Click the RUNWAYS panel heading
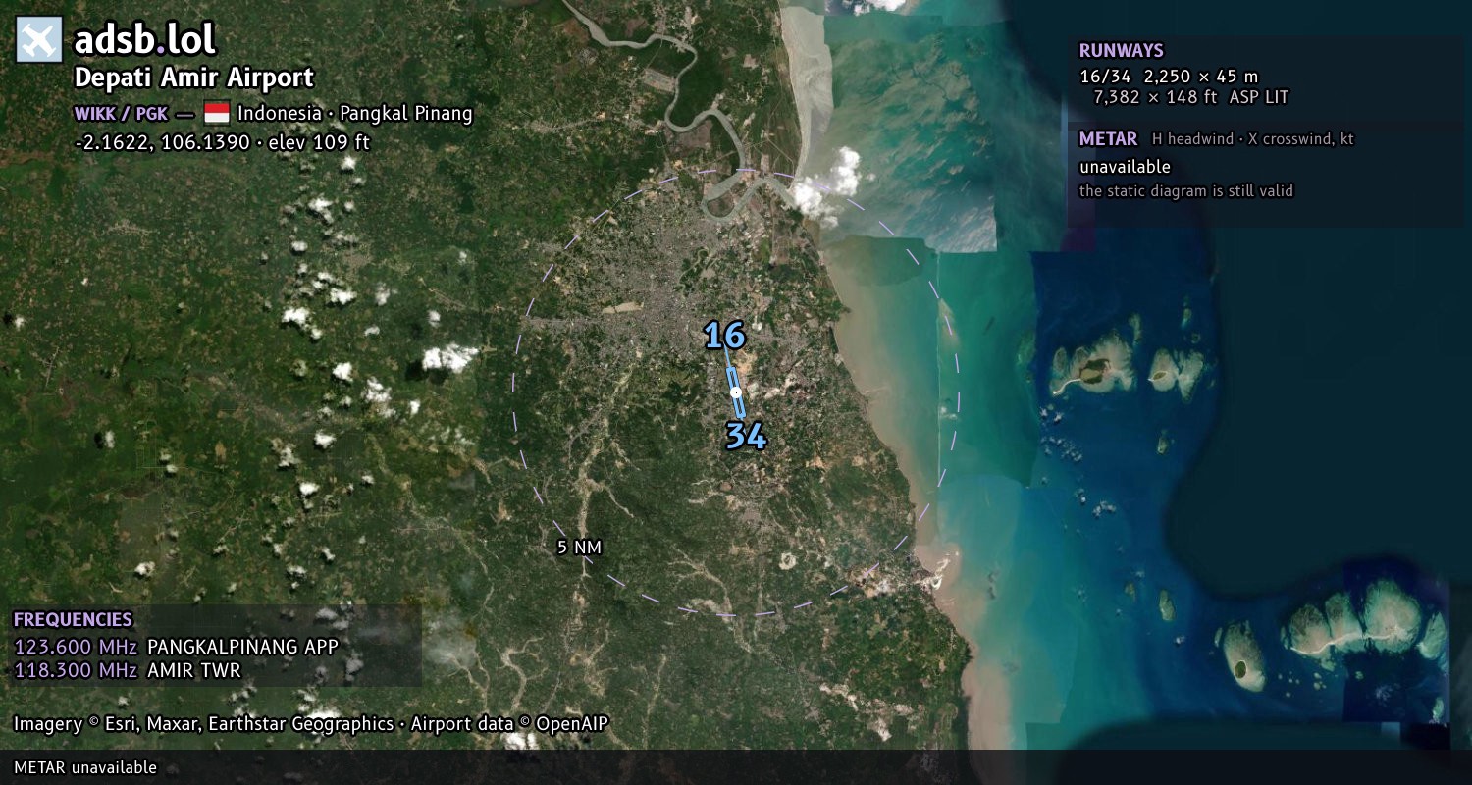 (x=1122, y=51)
